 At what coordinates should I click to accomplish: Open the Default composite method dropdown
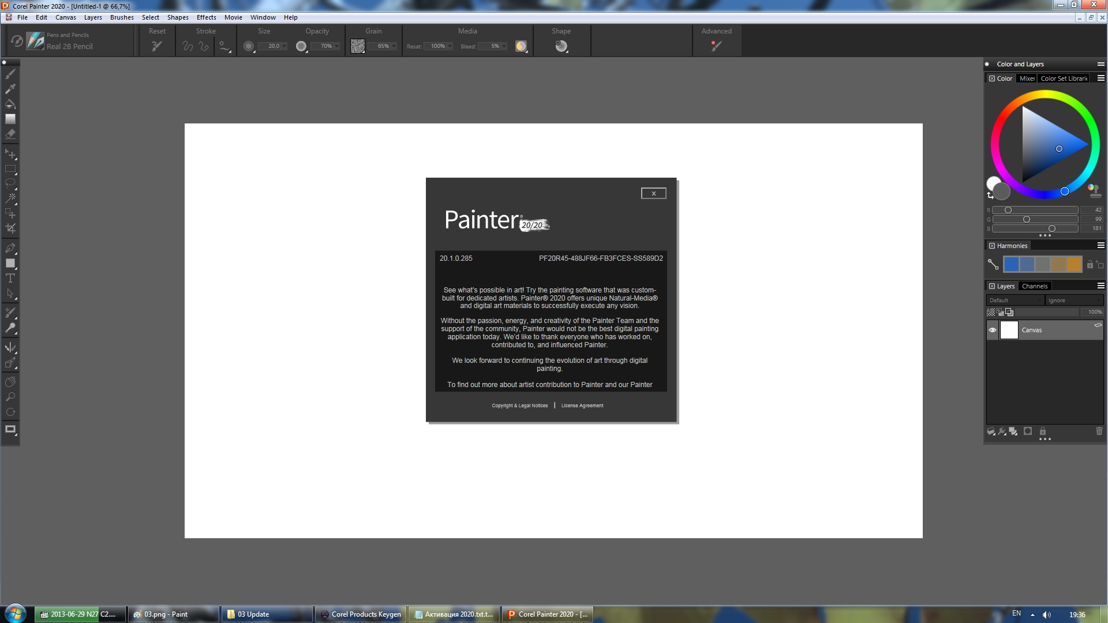point(1015,300)
